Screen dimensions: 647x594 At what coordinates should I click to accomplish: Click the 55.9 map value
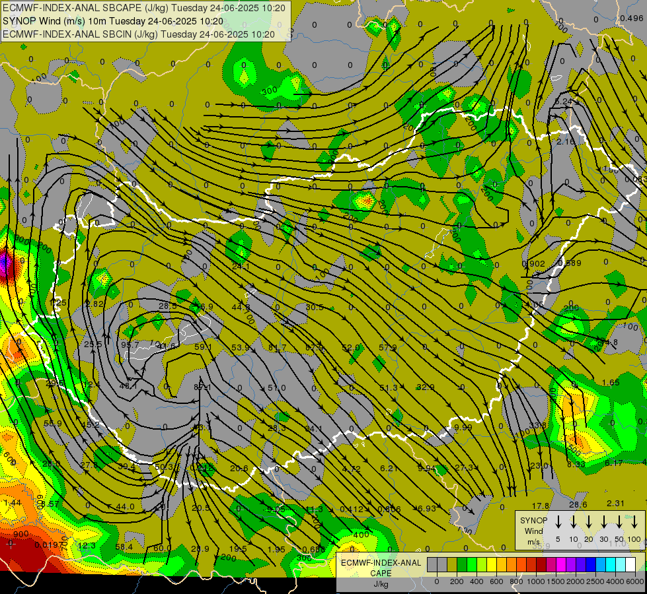[x=52, y=423]
